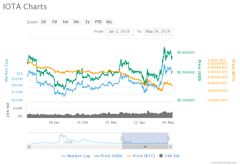Click the From date field

(x=119, y=32)
